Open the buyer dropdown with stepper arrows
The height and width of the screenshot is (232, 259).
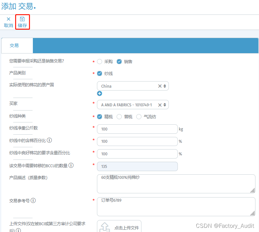point(164,104)
